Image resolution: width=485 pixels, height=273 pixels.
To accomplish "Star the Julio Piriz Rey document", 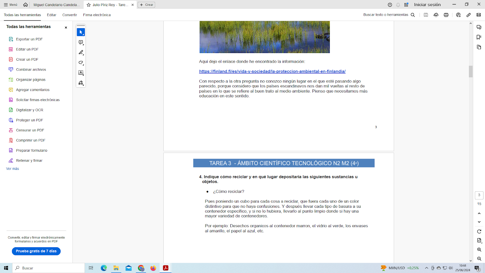I will [x=89, y=5].
